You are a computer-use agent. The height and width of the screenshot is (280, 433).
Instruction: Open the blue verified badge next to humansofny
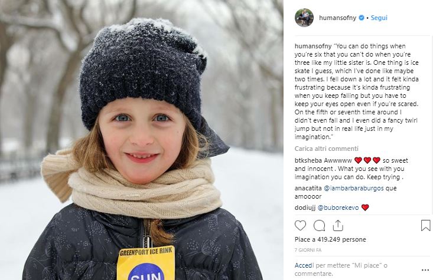pos(361,18)
